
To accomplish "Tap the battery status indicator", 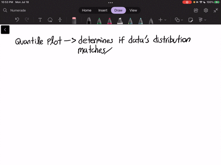I will (x=217, y=2).
